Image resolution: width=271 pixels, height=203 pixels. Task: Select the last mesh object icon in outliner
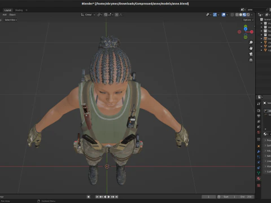click(x=265, y=50)
